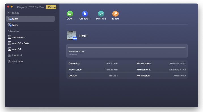Click the test1 volume title heading
Viewport: 203px width, 112px height.
(84, 36)
